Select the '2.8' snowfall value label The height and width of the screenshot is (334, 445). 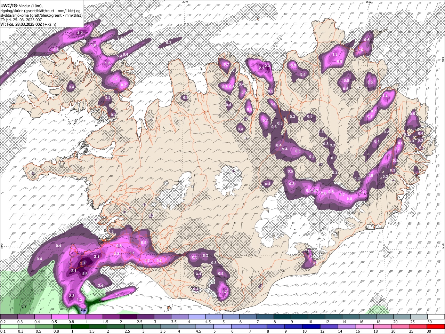pyautogui.click(x=85, y=274)
